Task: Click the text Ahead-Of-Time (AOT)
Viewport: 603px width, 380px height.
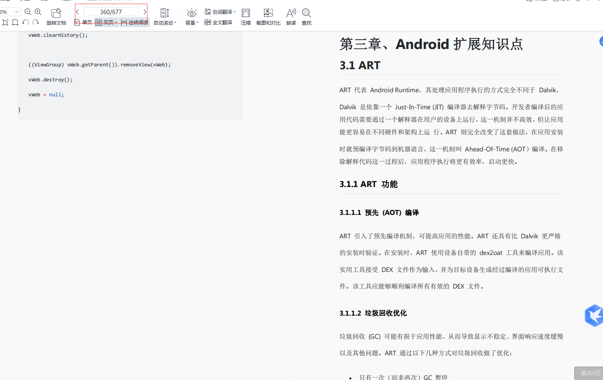Action: (497, 149)
